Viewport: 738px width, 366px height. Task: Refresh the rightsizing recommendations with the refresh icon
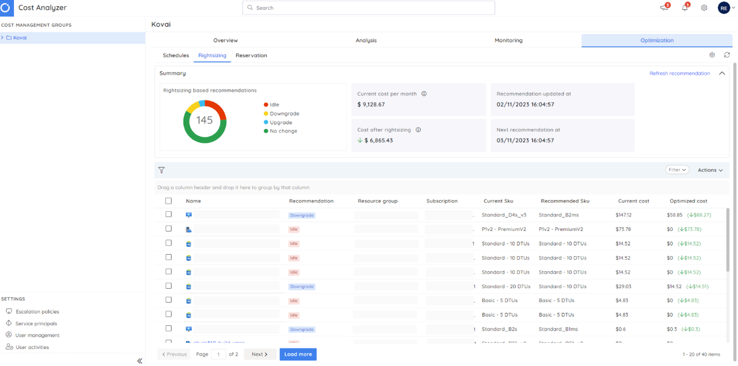point(727,55)
